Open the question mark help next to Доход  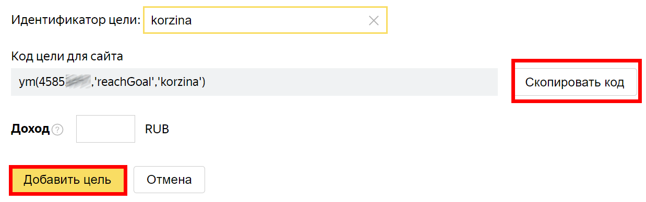coord(57,130)
